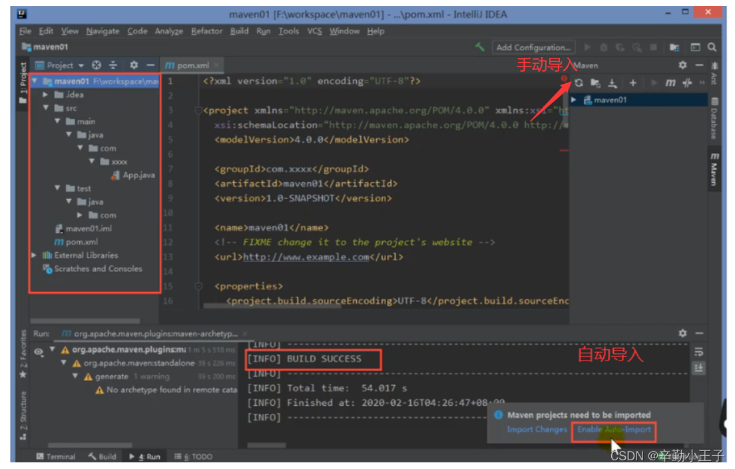
Task: Toggle eye view filter in Run panel
Action: [x=39, y=351]
